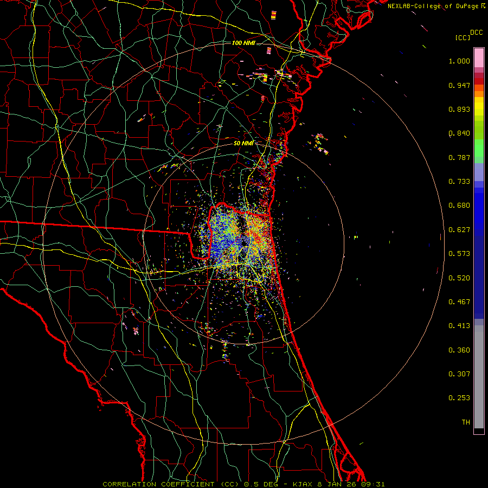Select the 0.467 scale value
This screenshot has width=488, height=488.
tap(459, 302)
